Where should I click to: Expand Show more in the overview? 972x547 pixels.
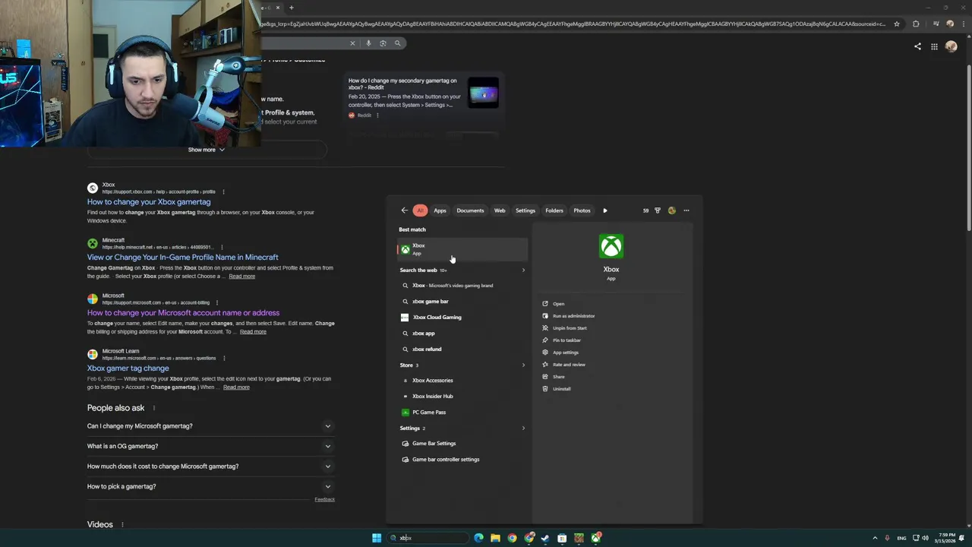(207, 150)
